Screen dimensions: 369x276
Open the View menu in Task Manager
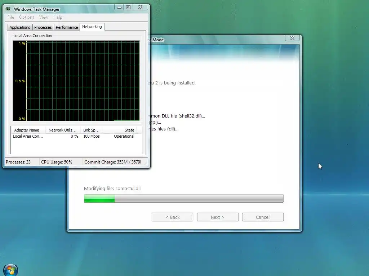pos(44,17)
